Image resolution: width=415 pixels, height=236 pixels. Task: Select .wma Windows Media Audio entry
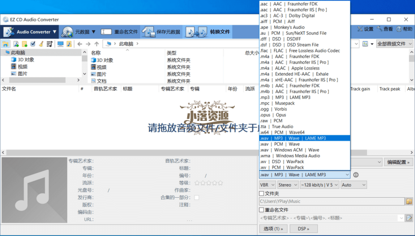point(305,156)
